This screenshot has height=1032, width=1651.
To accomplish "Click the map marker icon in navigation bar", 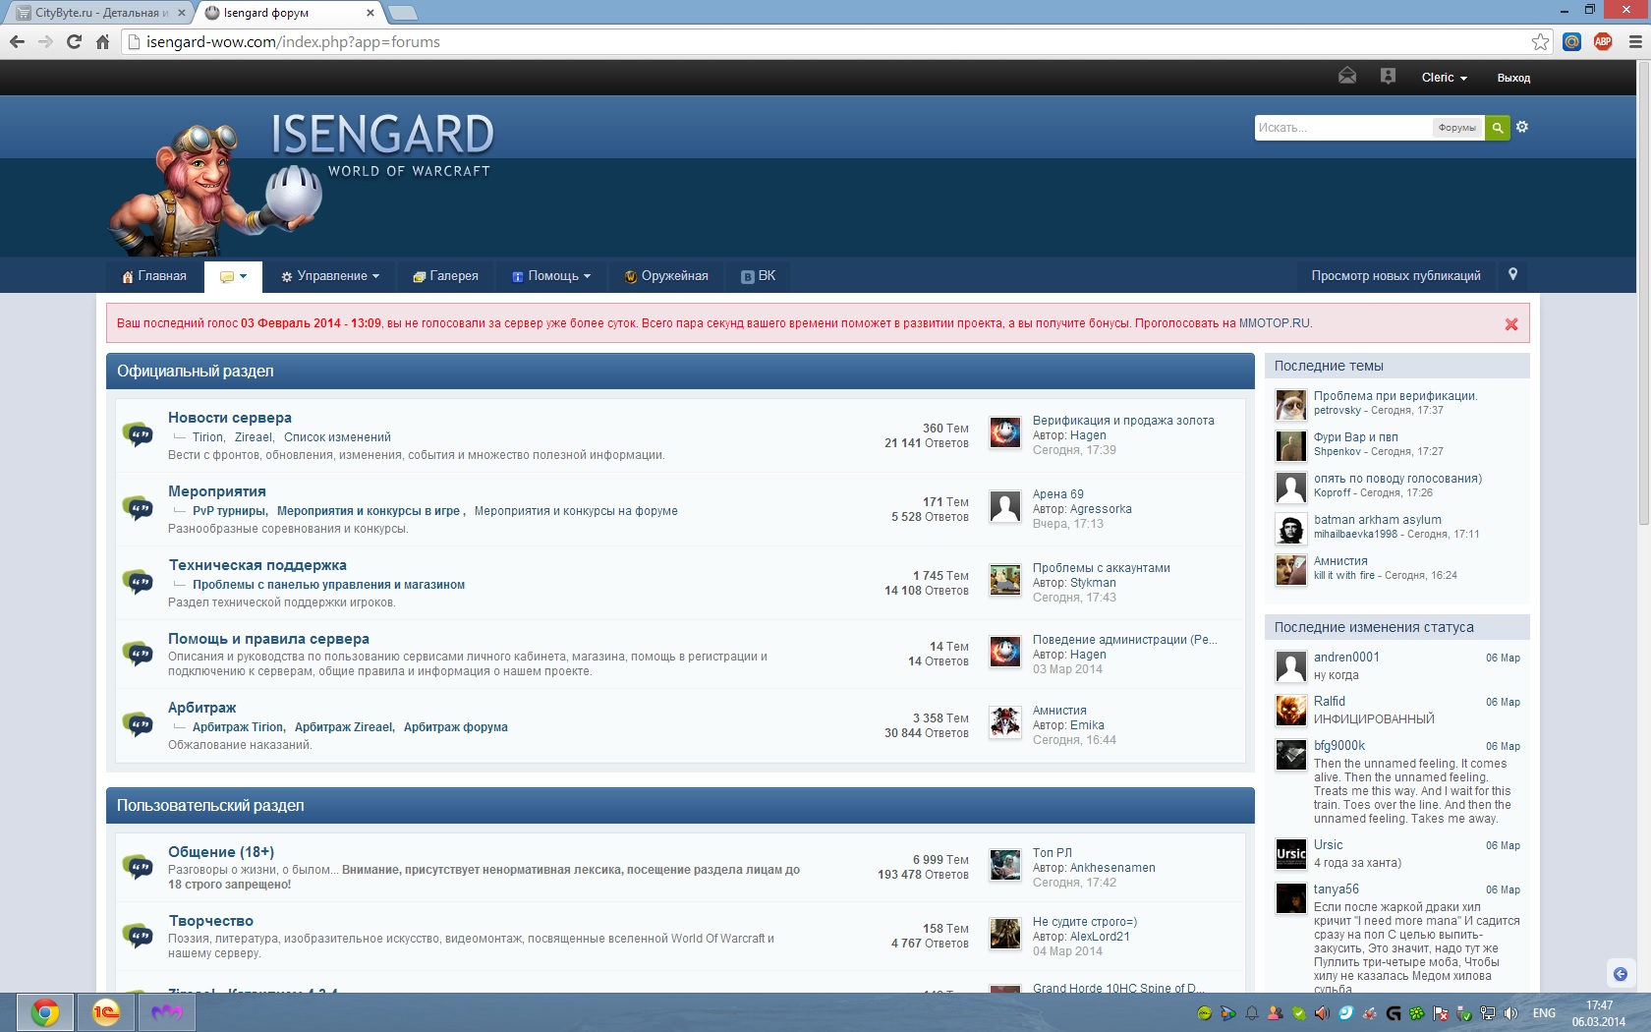I will (x=1512, y=275).
